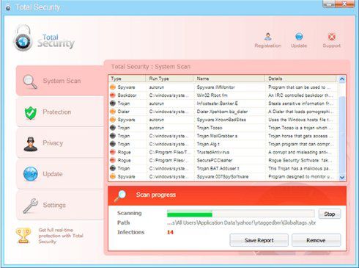This screenshot has height=268, width=359.
Task: Click the gold trophy icon
Action: [x=23, y=236]
